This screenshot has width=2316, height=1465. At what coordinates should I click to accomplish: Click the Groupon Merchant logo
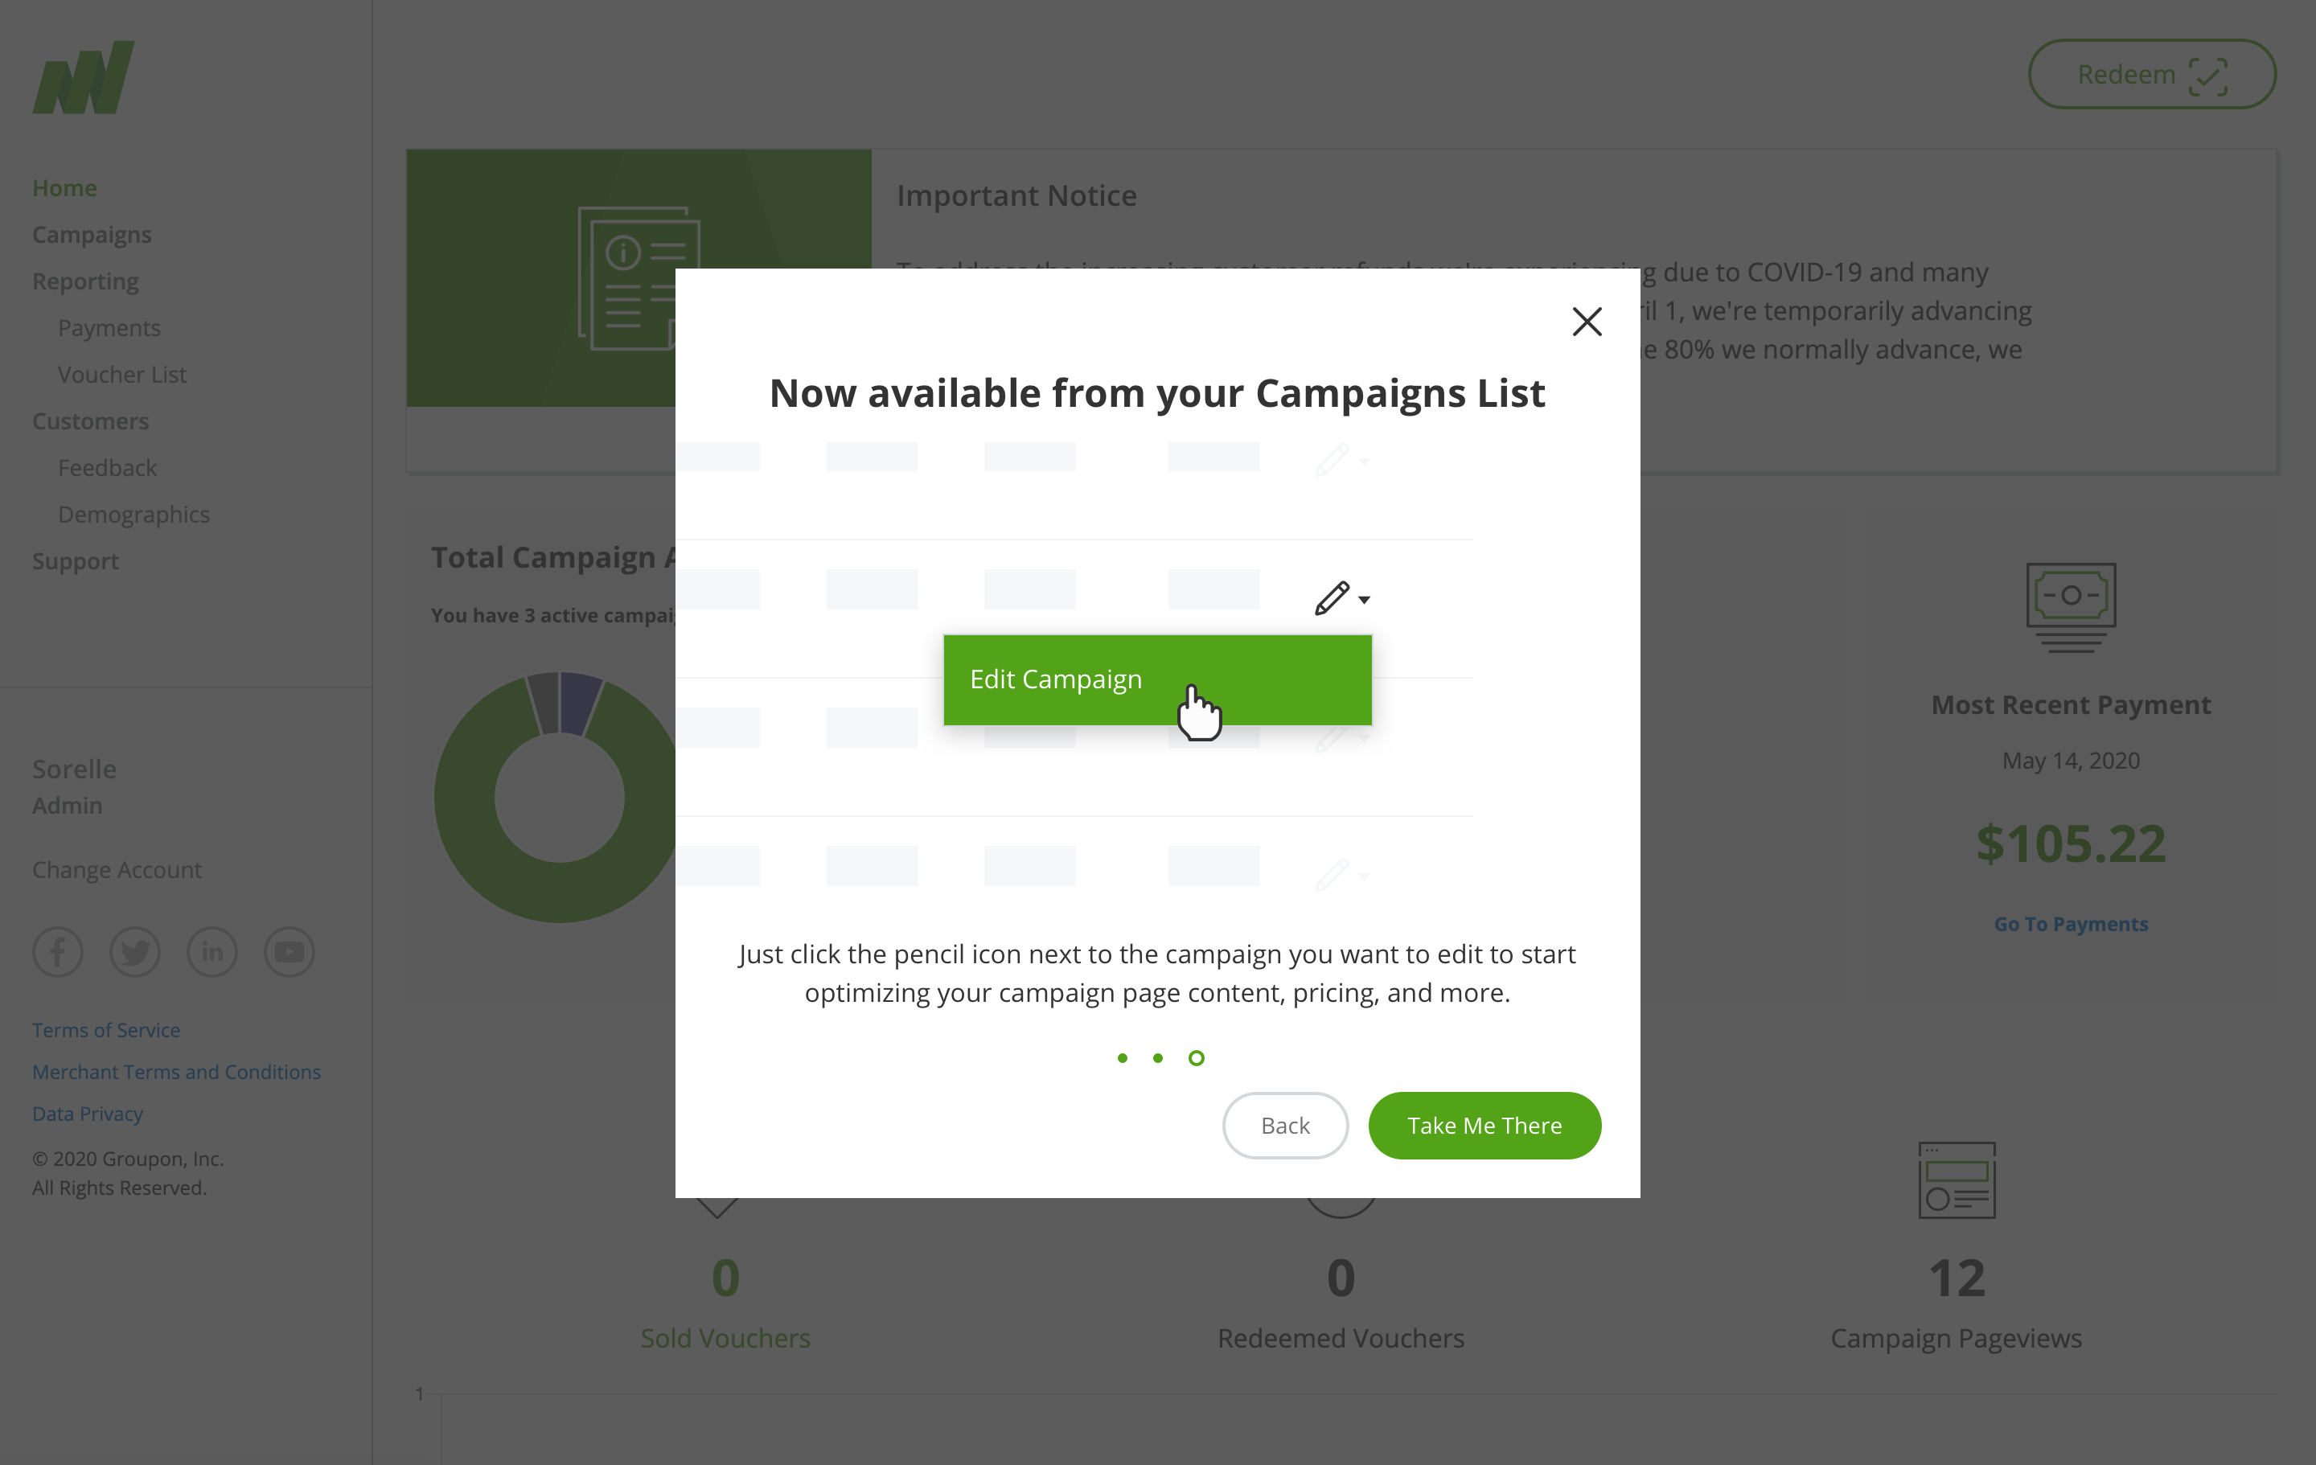(x=84, y=77)
